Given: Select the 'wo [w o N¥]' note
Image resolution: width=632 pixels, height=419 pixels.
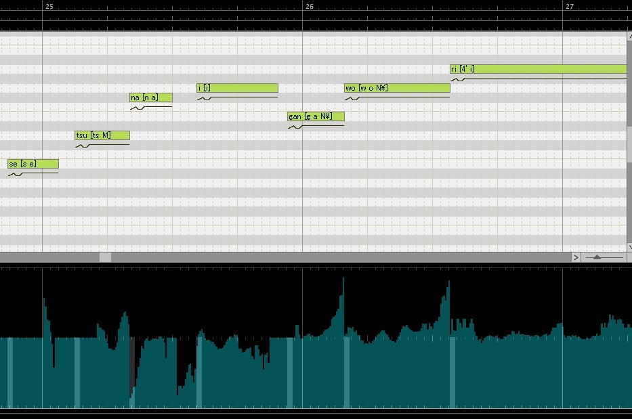Looking at the screenshot, I should coord(397,88).
